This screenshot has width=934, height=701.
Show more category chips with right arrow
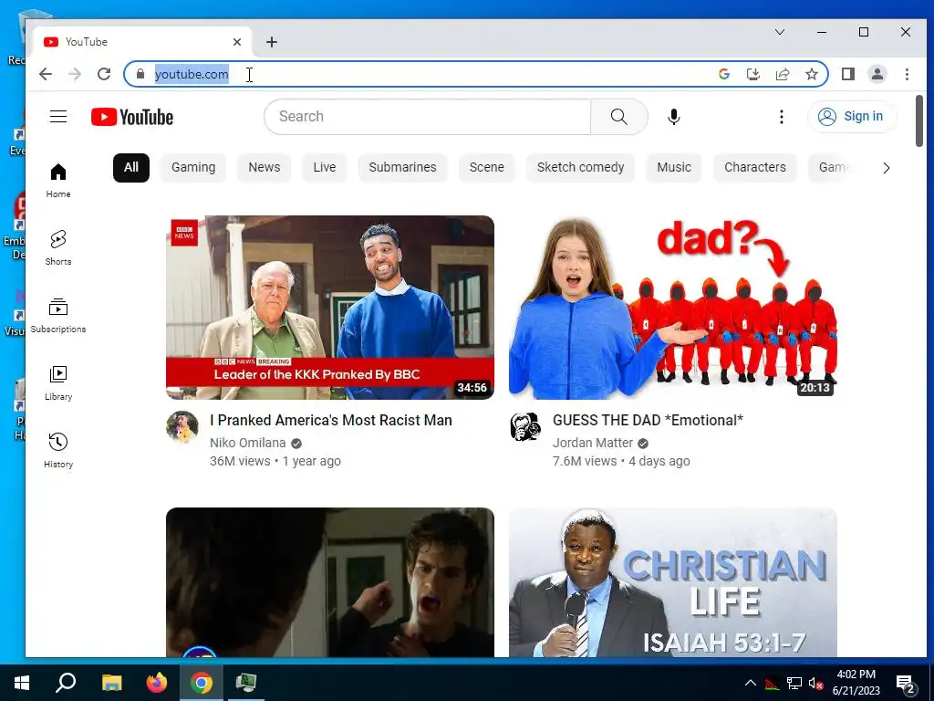coord(887,168)
